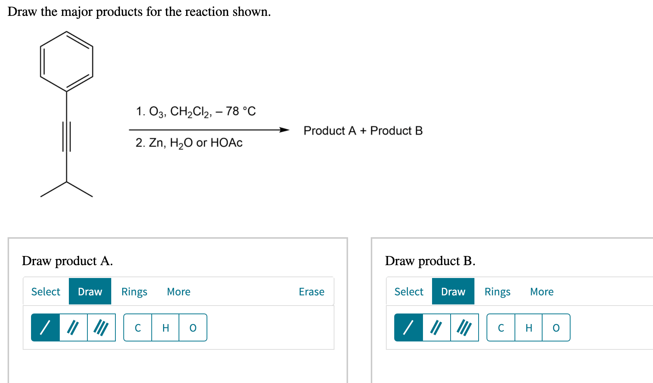653x383 pixels.
Task: Select triple bond tool in product A
Action: (101, 327)
